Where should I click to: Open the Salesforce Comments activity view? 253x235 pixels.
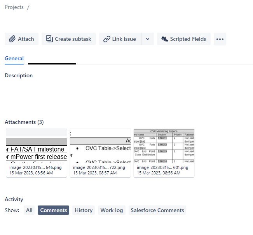click(157, 210)
